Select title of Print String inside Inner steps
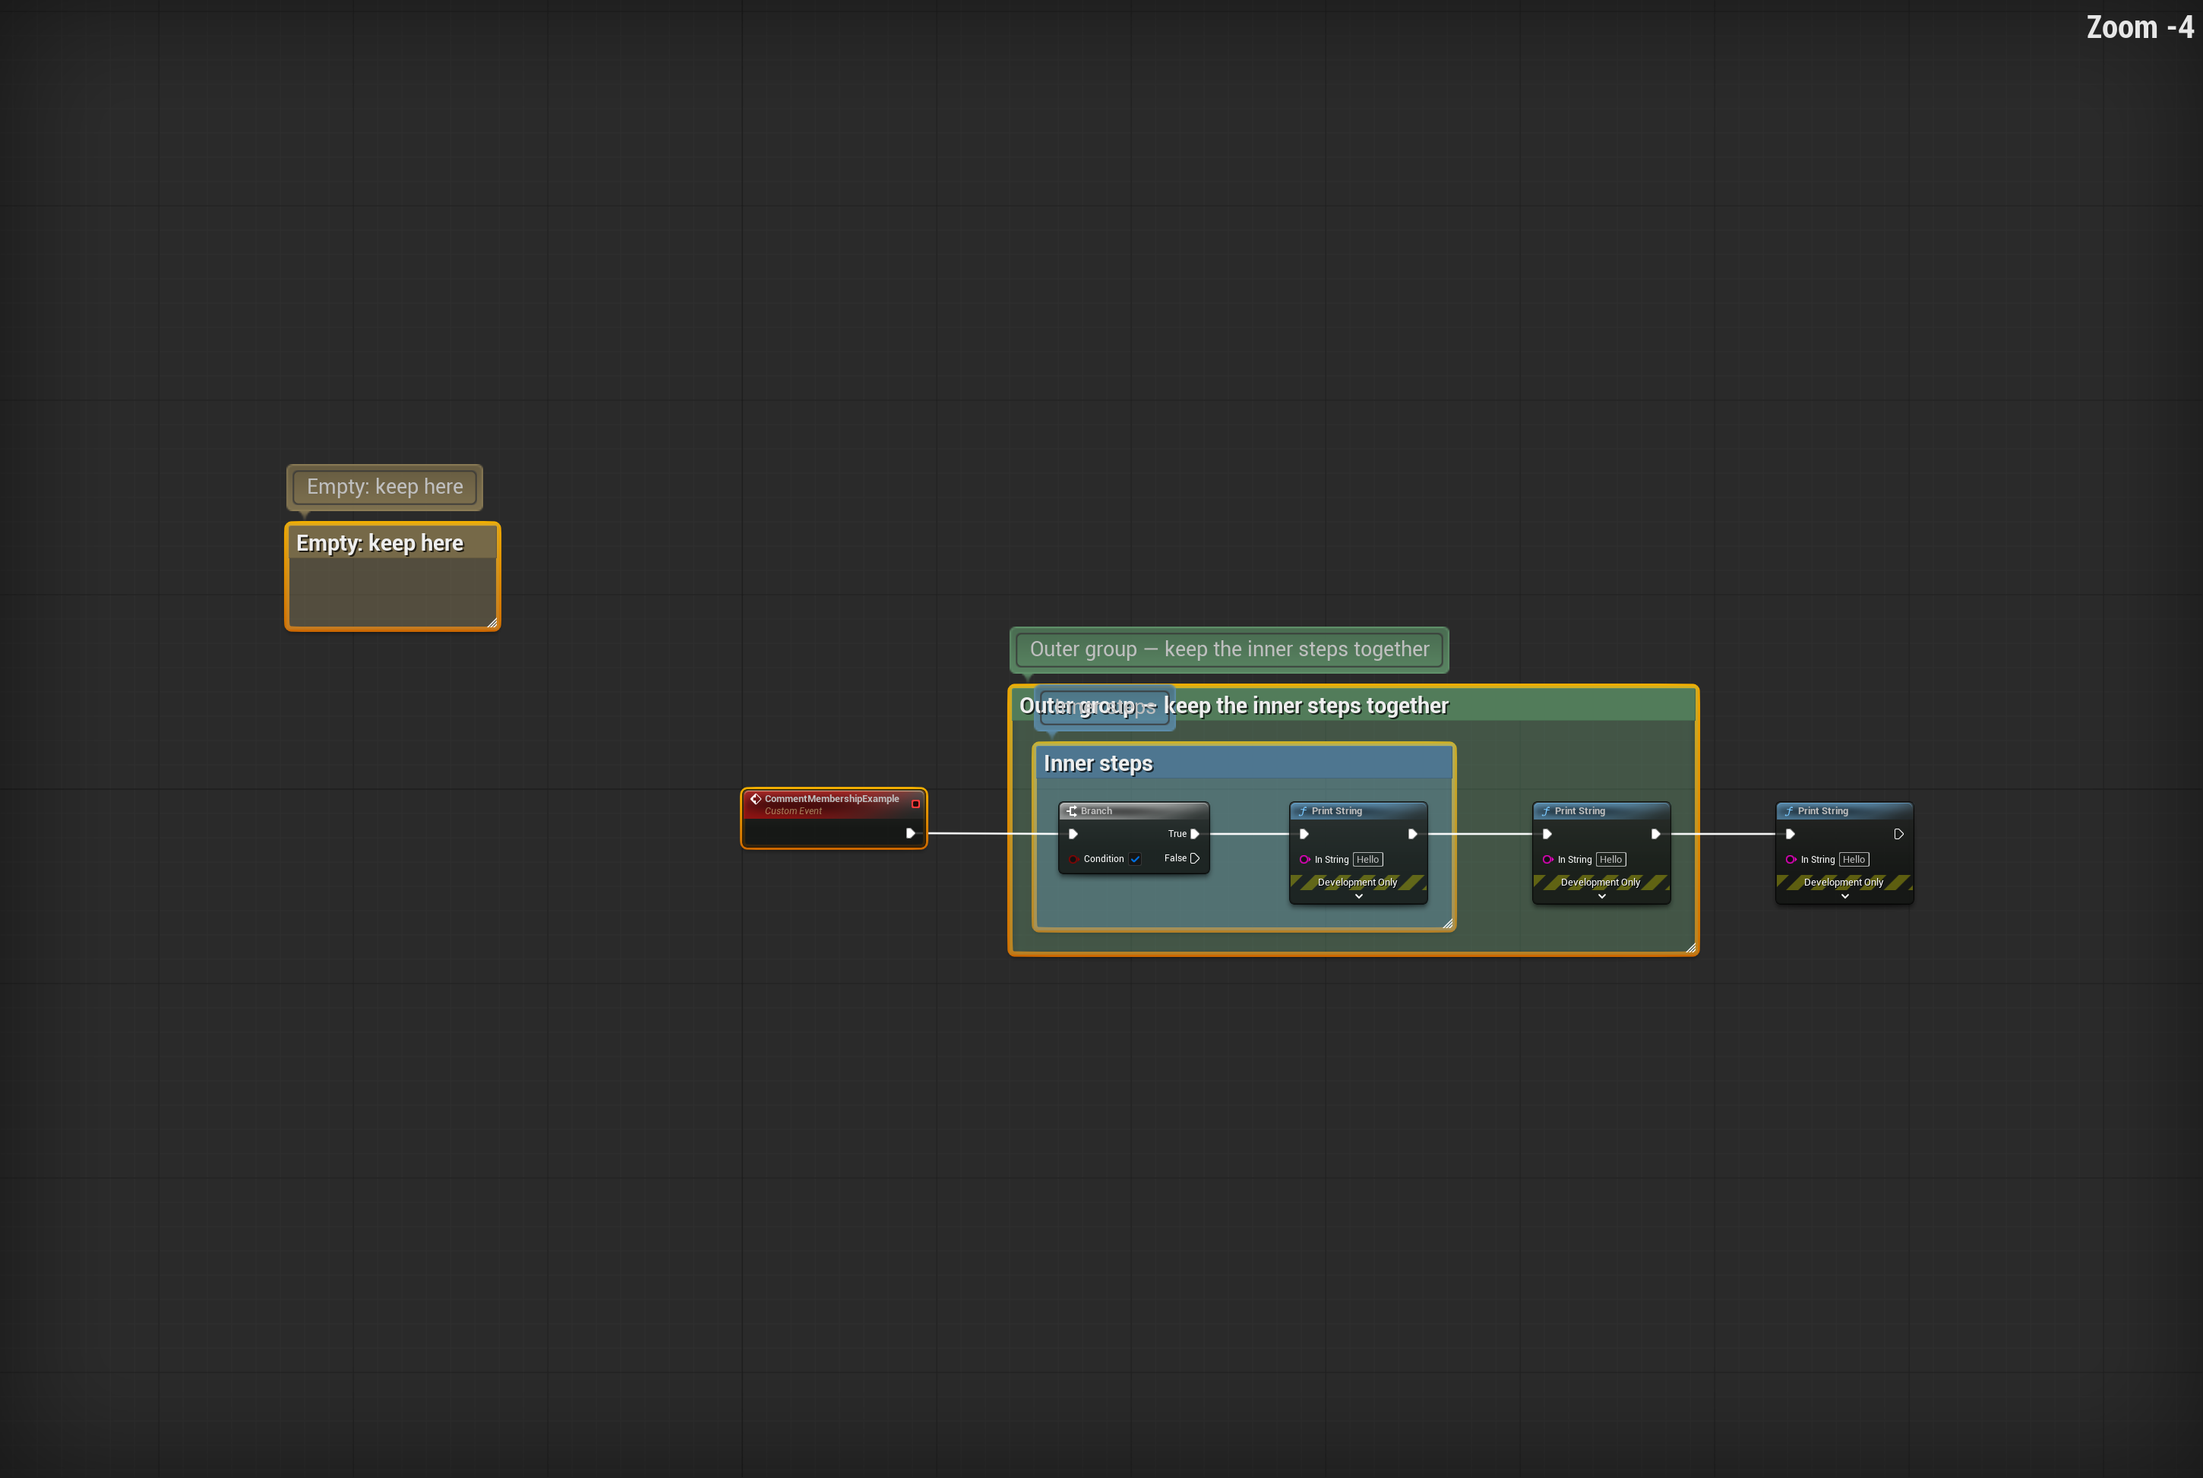2203x1478 pixels. point(1337,810)
